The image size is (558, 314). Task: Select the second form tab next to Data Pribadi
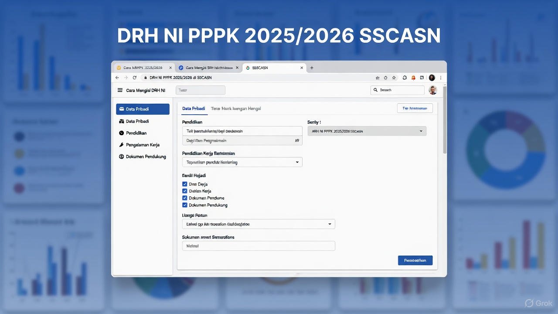pos(236,109)
